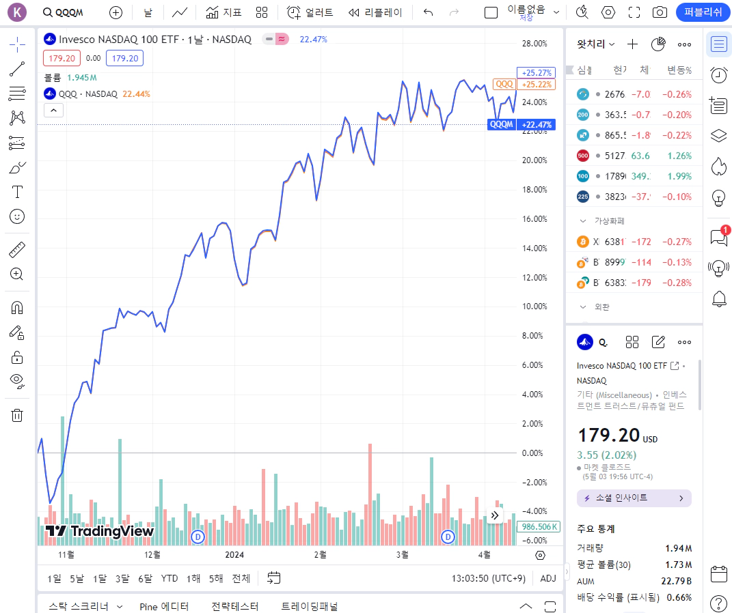Open the quick search icon

582,12
